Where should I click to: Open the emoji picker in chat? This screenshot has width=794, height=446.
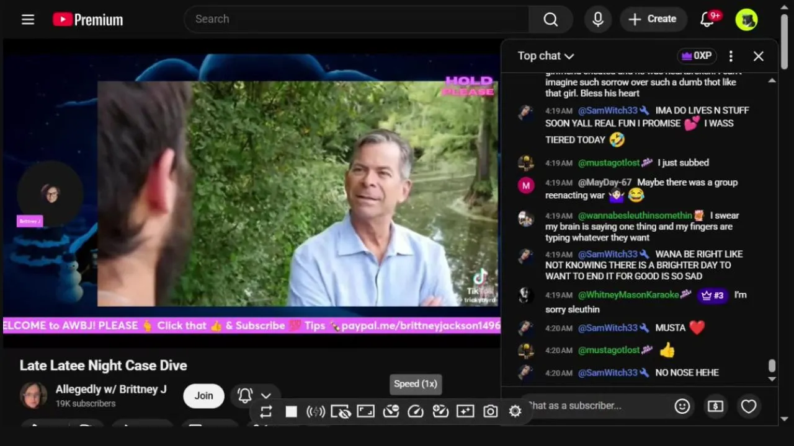click(x=682, y=406)
